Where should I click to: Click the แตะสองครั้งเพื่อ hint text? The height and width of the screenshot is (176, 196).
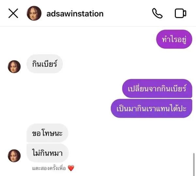pyautogui.click(x=49, y=168)
